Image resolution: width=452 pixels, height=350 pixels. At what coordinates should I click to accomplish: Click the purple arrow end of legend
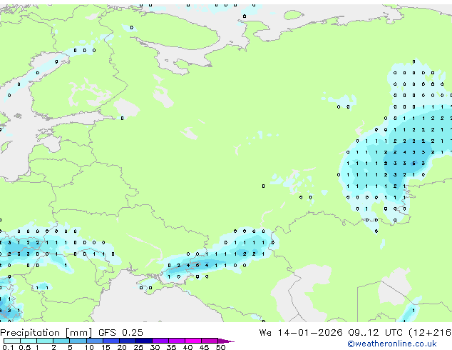click(226, 341)
